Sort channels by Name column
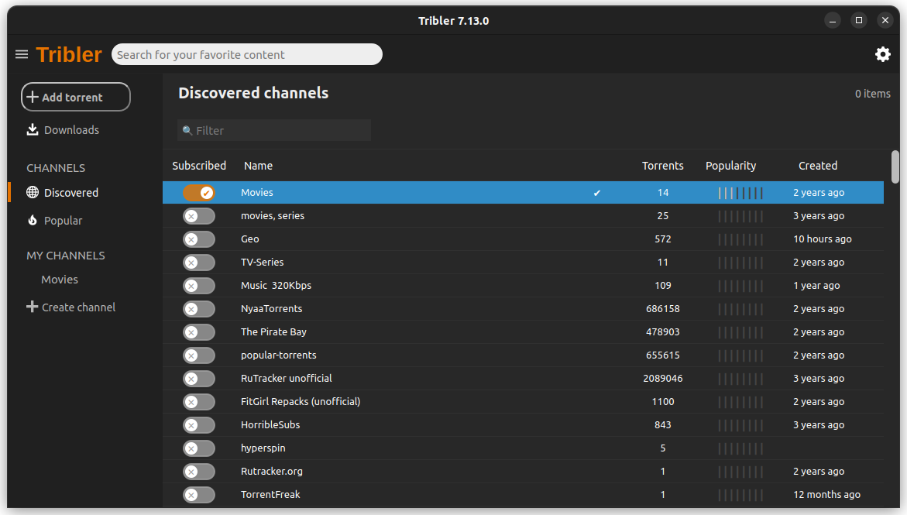The height and width of the screenshot is (515, 907). 258,166
